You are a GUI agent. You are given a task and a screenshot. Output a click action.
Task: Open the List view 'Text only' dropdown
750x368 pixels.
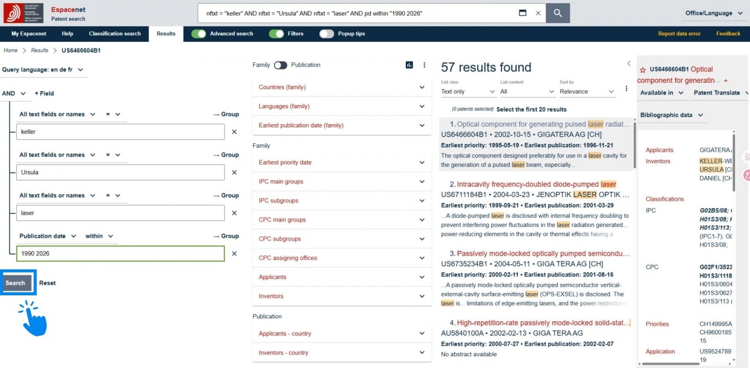tap(468, 92)
